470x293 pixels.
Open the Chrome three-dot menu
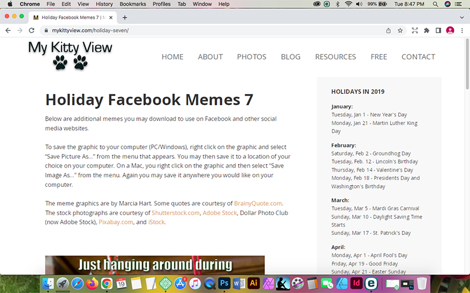tap(462, 30)
